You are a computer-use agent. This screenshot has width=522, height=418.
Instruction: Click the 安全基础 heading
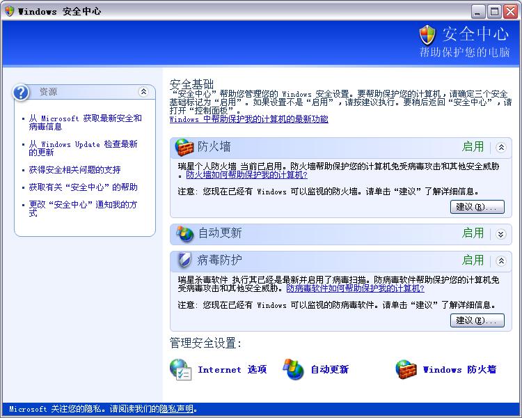point(191,84)
